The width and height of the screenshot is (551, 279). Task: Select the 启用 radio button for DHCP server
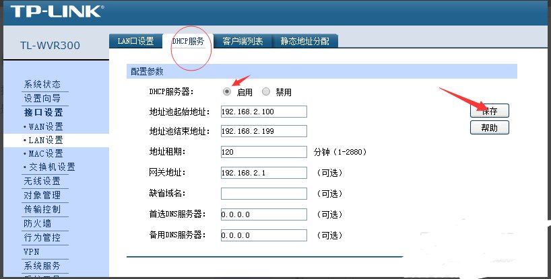(227, 91)
